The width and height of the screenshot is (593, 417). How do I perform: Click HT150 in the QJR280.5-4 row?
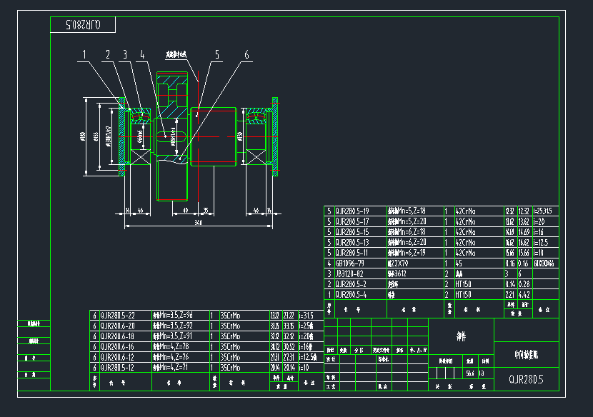[479, 294]
